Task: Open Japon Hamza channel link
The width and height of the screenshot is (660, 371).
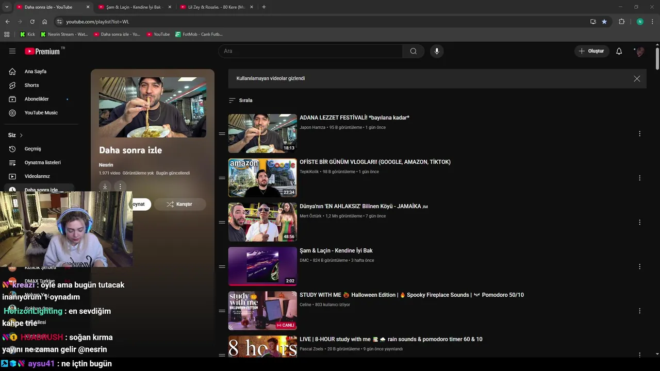Action: 312,127
